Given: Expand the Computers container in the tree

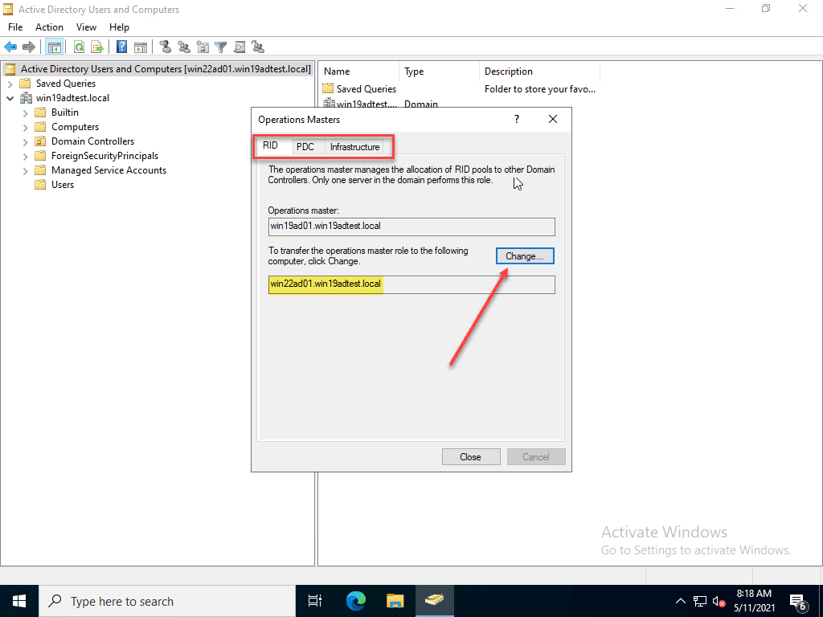Looking at the screenshot, I should [x=25, y=126].
